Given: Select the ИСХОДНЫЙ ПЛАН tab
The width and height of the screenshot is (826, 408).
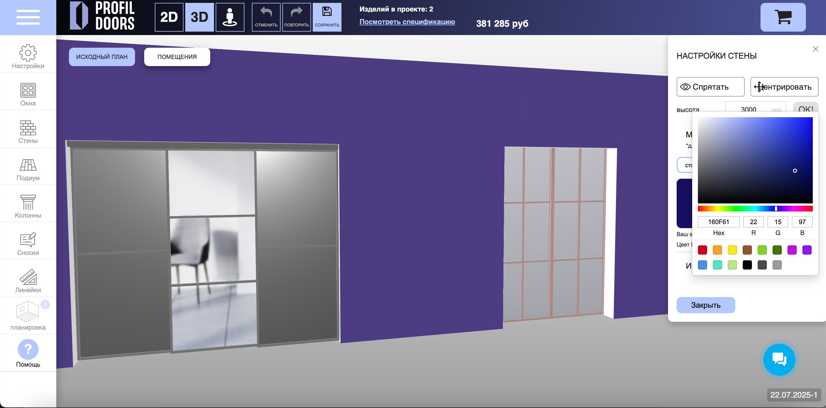Looking at the screenshot, I should pyautogui.click(x=102, y=57).
